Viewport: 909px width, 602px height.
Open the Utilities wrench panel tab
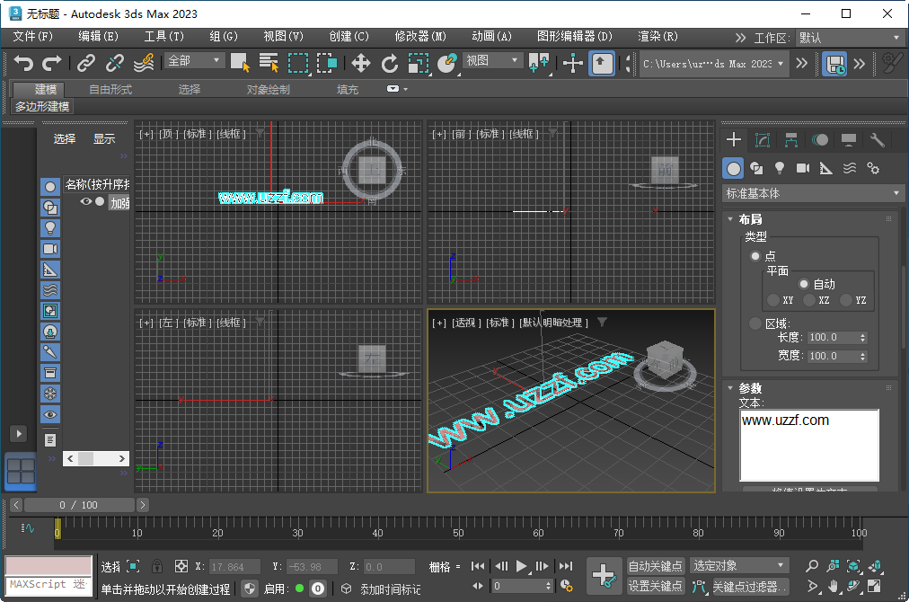(x=878, y=140)
